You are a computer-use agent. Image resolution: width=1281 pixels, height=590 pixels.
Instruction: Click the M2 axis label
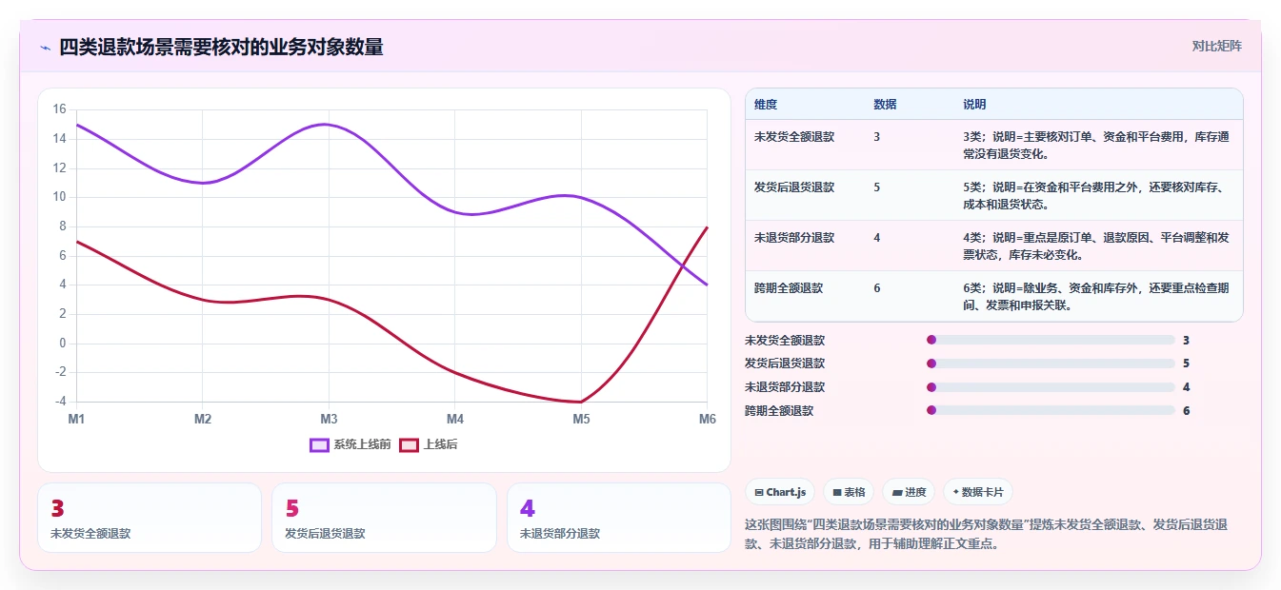(x=203, y=419)
